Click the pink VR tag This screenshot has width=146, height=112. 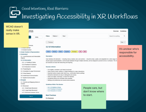pos(80,52)
